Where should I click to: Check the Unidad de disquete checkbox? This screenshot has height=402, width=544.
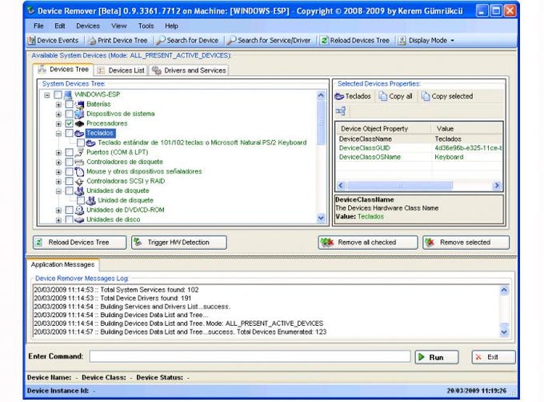point(81,200)
